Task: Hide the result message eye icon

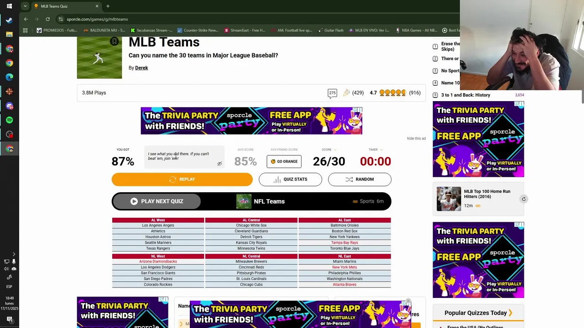Action: coord(219,164)
